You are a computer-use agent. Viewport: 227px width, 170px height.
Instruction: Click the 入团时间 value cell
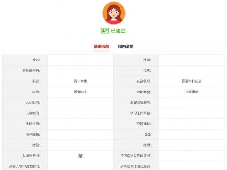81,103
